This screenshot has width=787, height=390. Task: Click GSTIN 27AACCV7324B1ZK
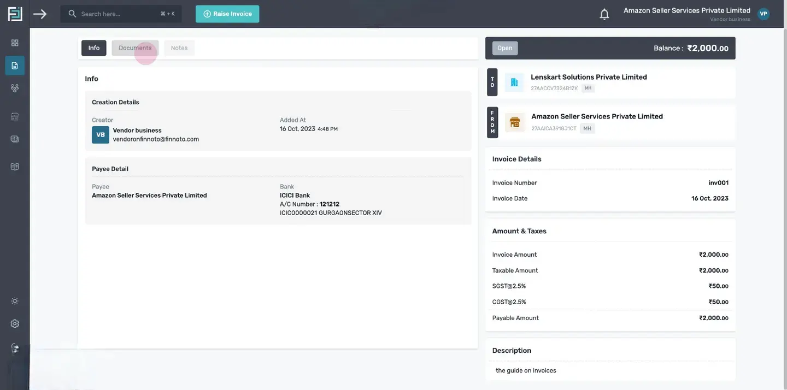click(x=554, y=88)
